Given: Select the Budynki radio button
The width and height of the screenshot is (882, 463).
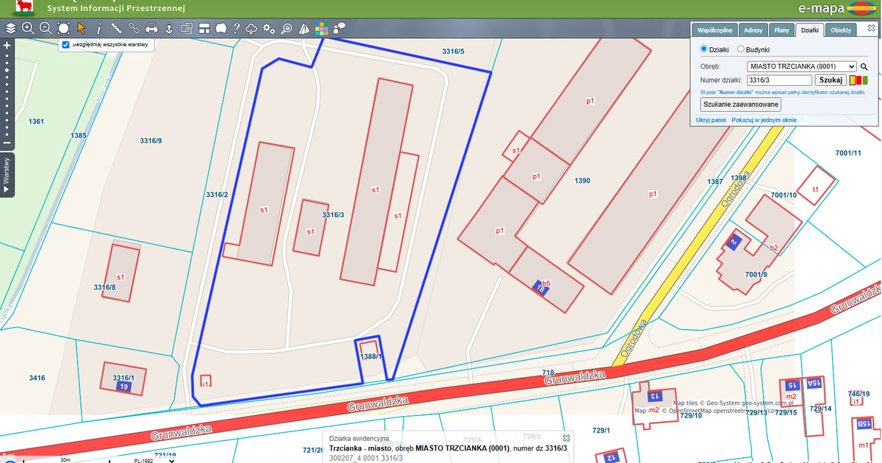Looking at the screenshot, I should 741,49.
